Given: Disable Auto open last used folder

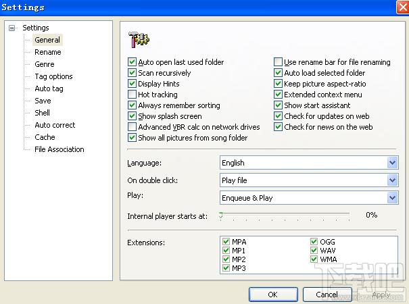Looking at the screenshot, I should pyautogui.click(x=132, y=62).
